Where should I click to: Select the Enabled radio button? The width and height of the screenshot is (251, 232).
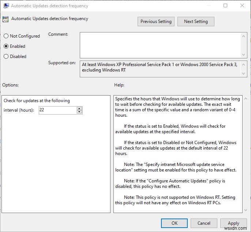pyautogui.click(x=6, y=46)
